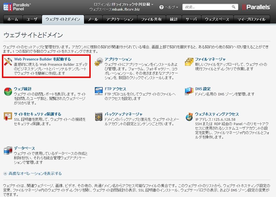
Task: Switch to the サーバ tab
Action: 191,19
